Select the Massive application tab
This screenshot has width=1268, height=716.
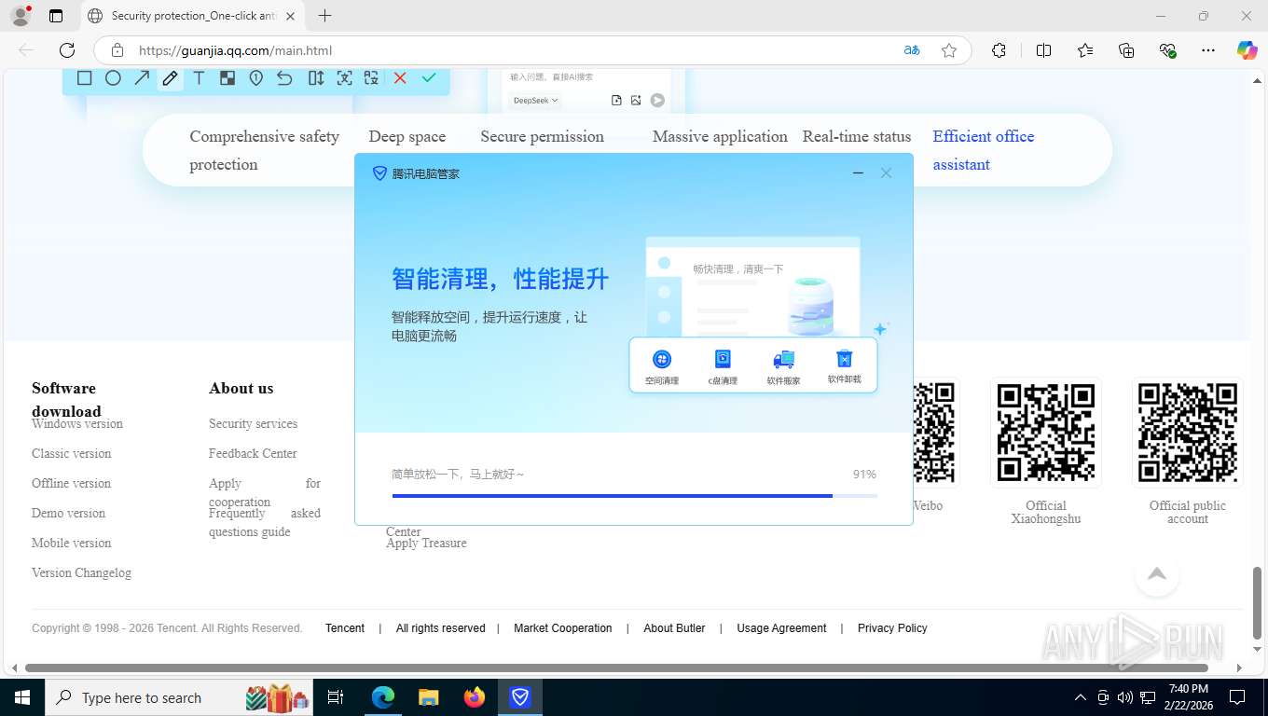click(x=720, y=136)
